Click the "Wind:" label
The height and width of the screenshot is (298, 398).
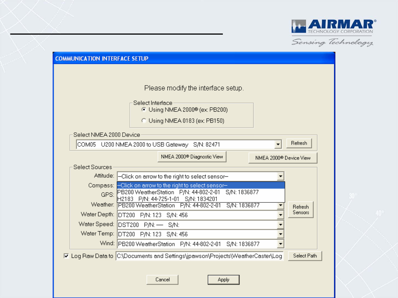pos(107,243)
